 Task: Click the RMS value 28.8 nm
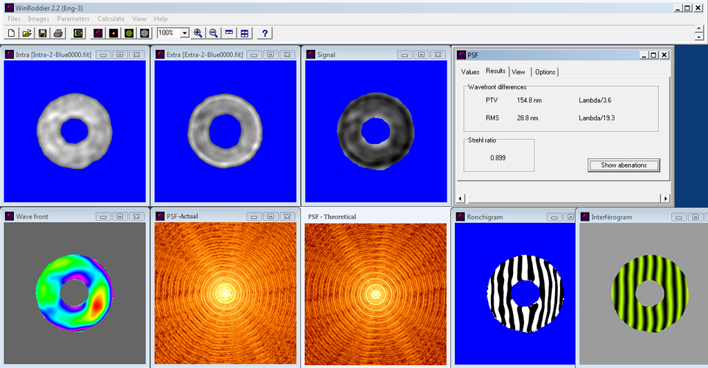click(527, 118)
